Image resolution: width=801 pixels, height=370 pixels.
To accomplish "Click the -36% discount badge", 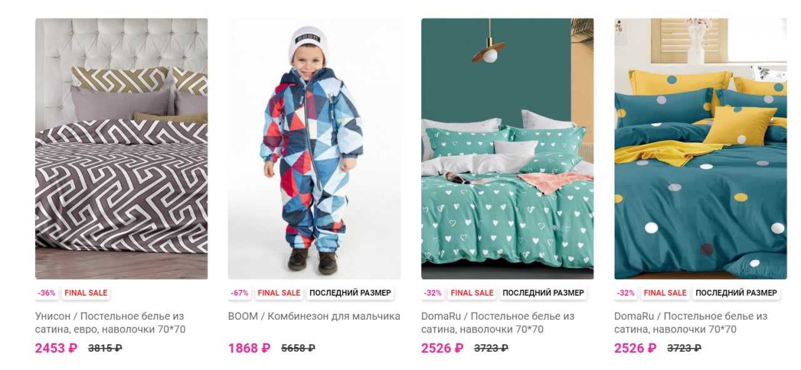I will (47, 292).
